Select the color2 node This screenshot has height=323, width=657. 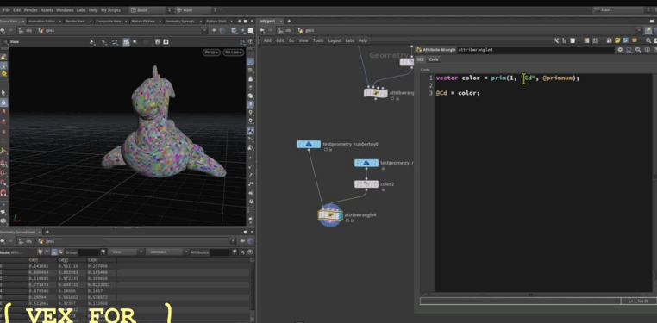pyautogui.click(x=366, y=184)
